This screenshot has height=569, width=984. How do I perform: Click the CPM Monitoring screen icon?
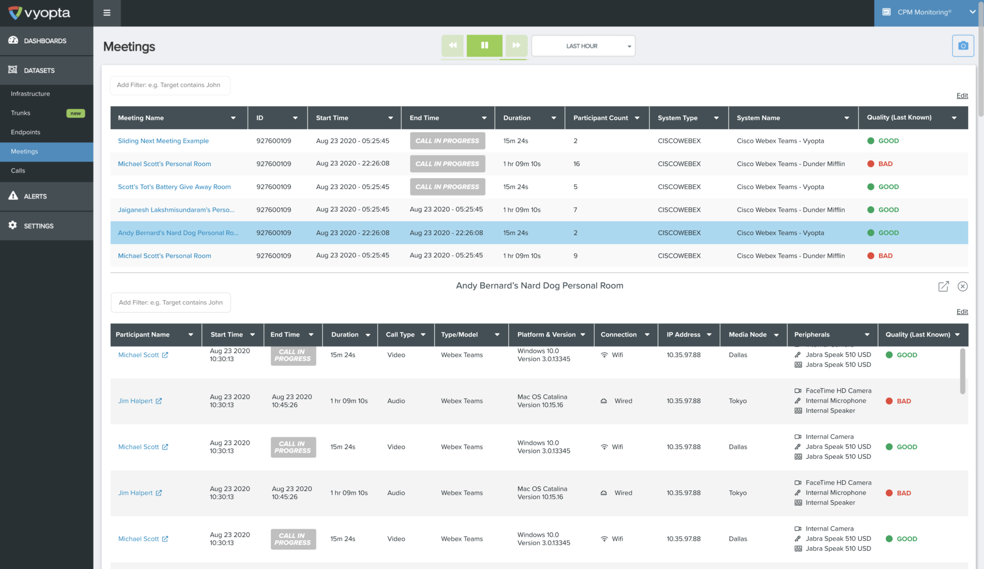point(886,12)
